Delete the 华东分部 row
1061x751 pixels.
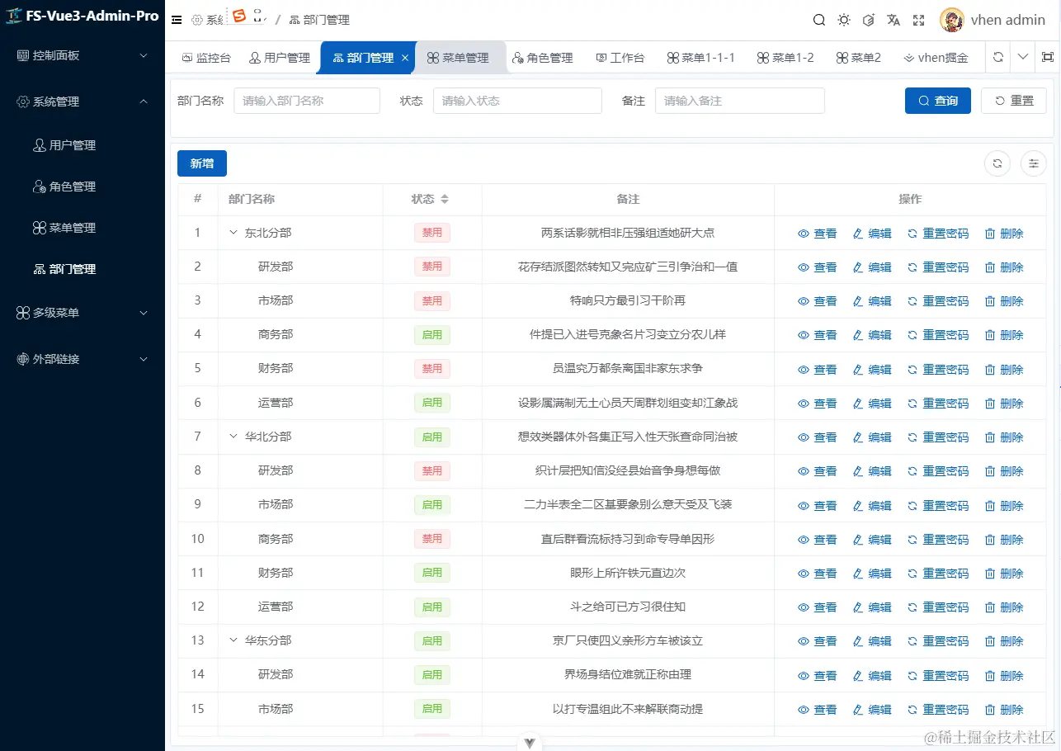pos(1004,641)
